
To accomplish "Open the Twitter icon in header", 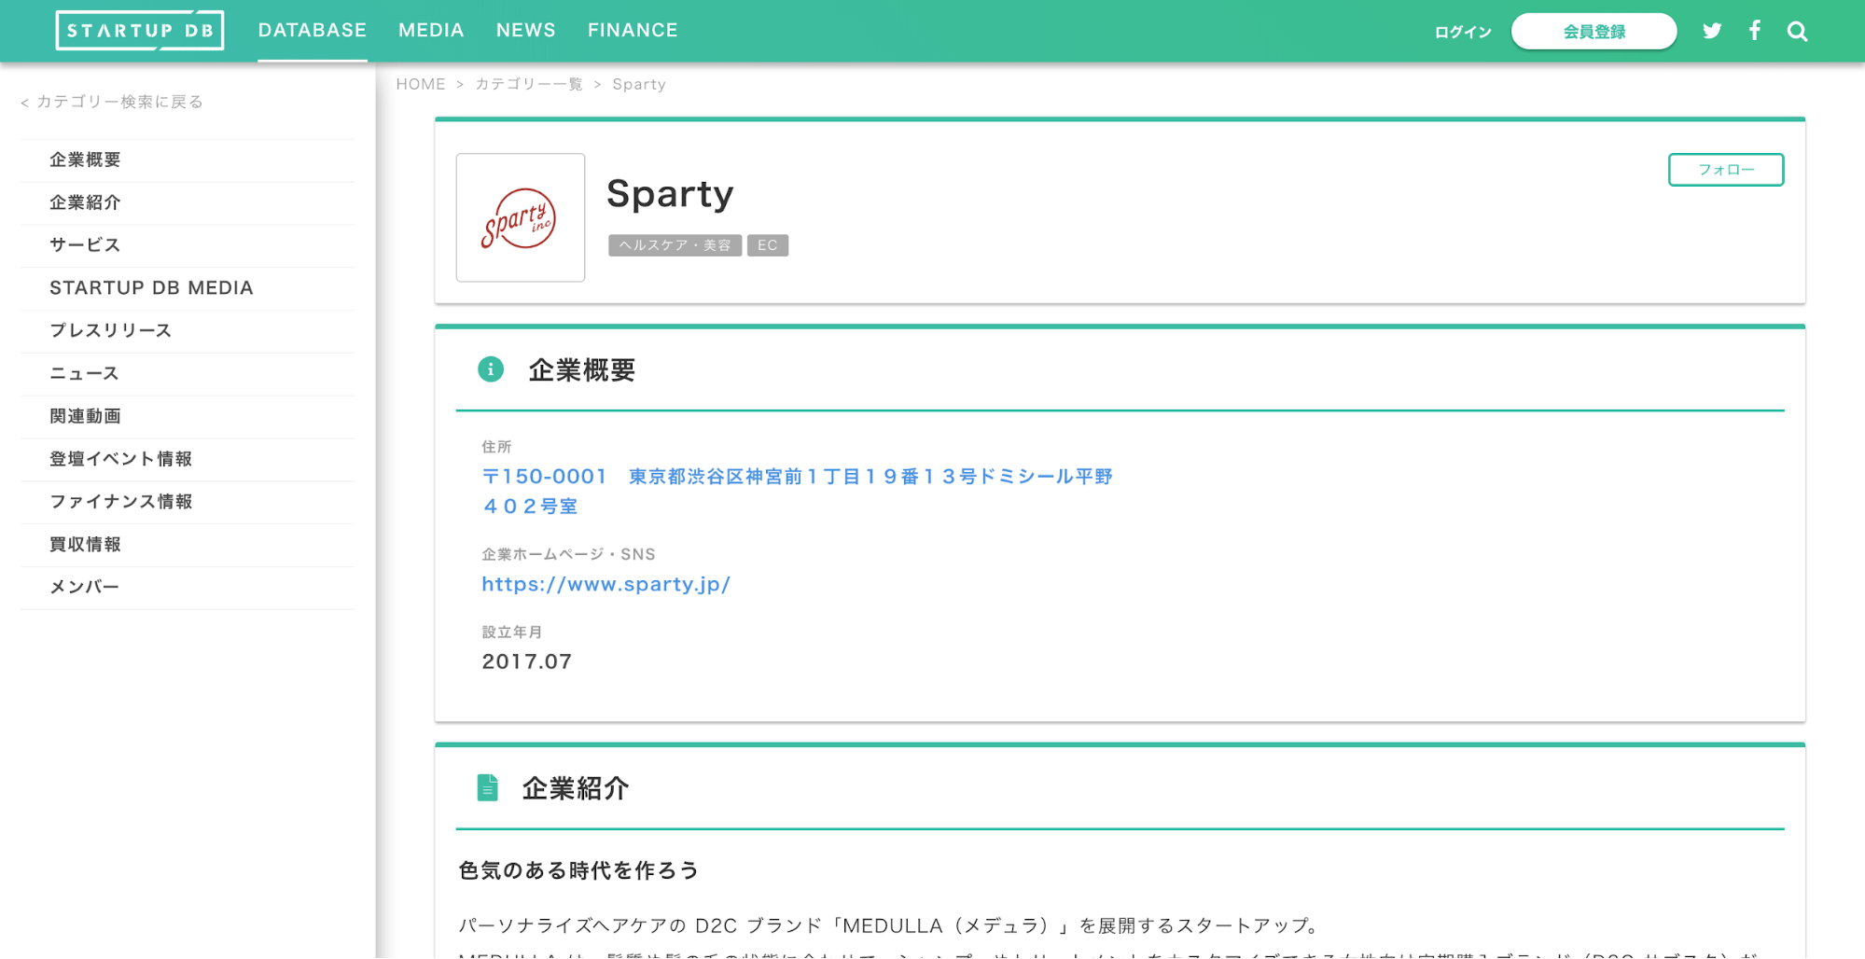I will tap(1712, 31).
